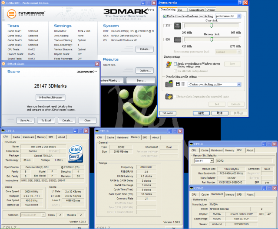Click Details... button under System in 3DMark03
The width and height of the screenshot is (278, 229).
tap(145, 49)
